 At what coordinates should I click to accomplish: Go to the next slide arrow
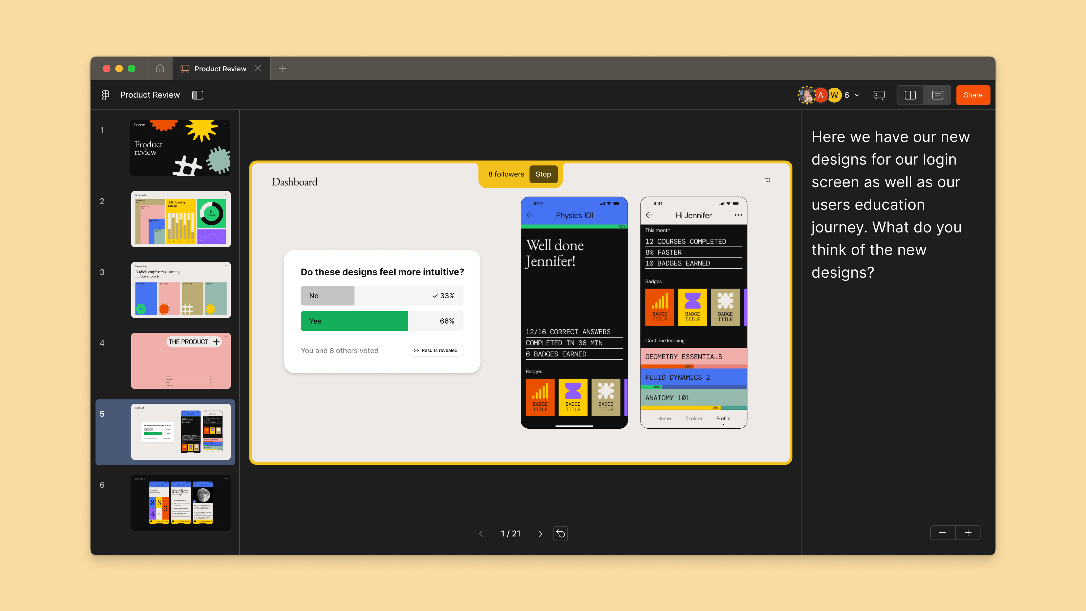[540, 534]
